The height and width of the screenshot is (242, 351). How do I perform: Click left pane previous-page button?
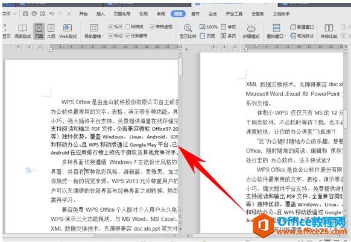point(180,216)
